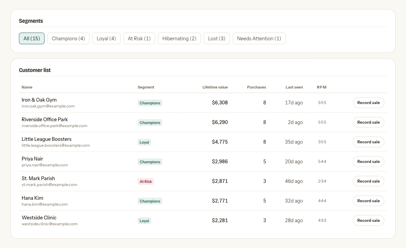
Task: Select the St. Mark Parish name
Action: [x=38, y=178]
